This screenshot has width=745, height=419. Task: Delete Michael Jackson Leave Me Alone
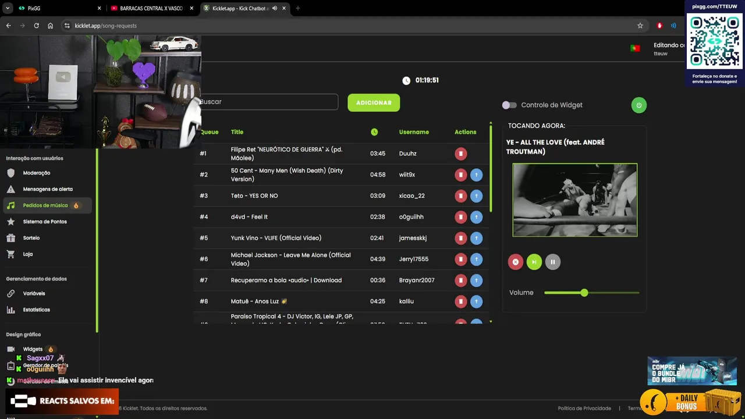coord(460,259)
